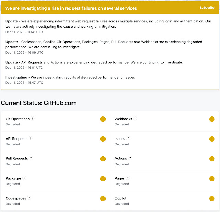Viewport: 220px width, 212px height.
Task: Click the Pull Requests degraded warning icon
Action: (x=103, y=159)
